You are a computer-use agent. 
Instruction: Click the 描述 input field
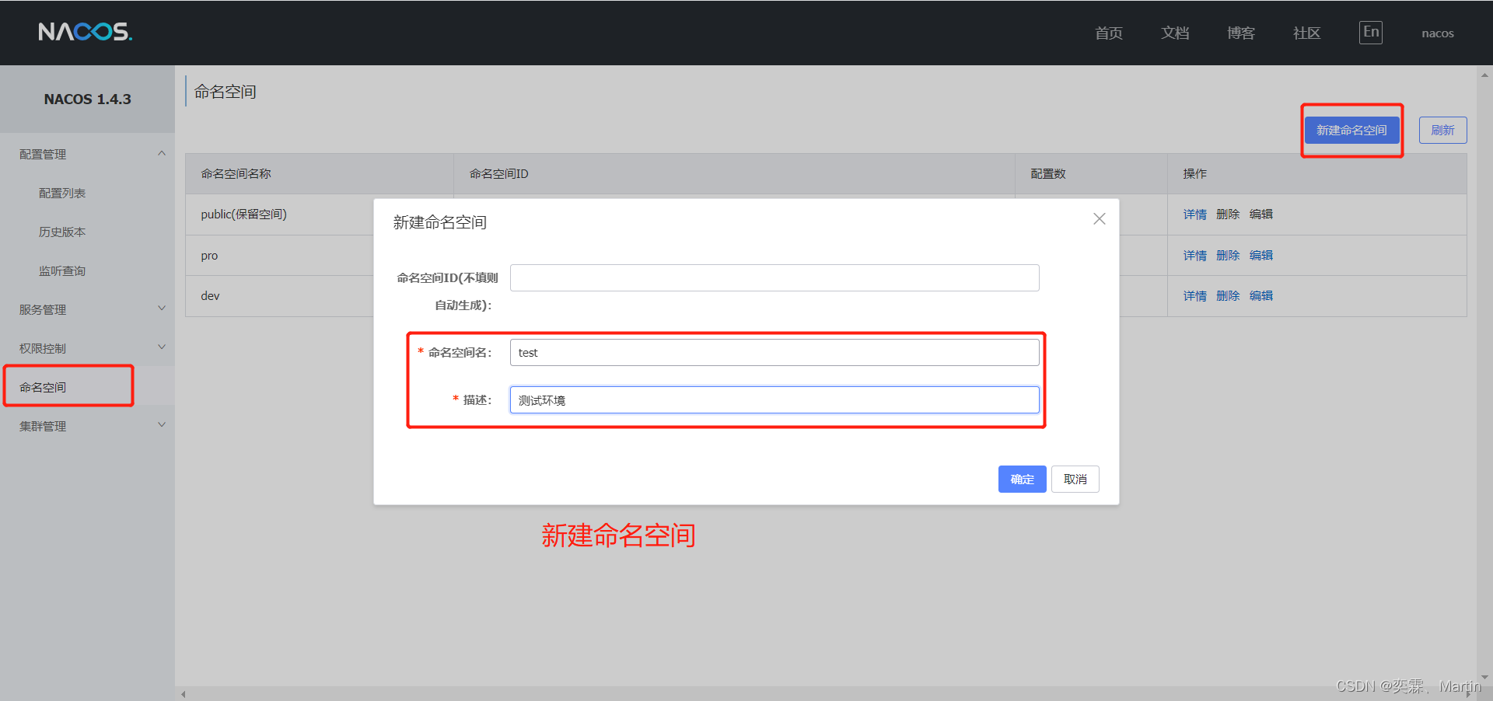(x=774, y=400)
